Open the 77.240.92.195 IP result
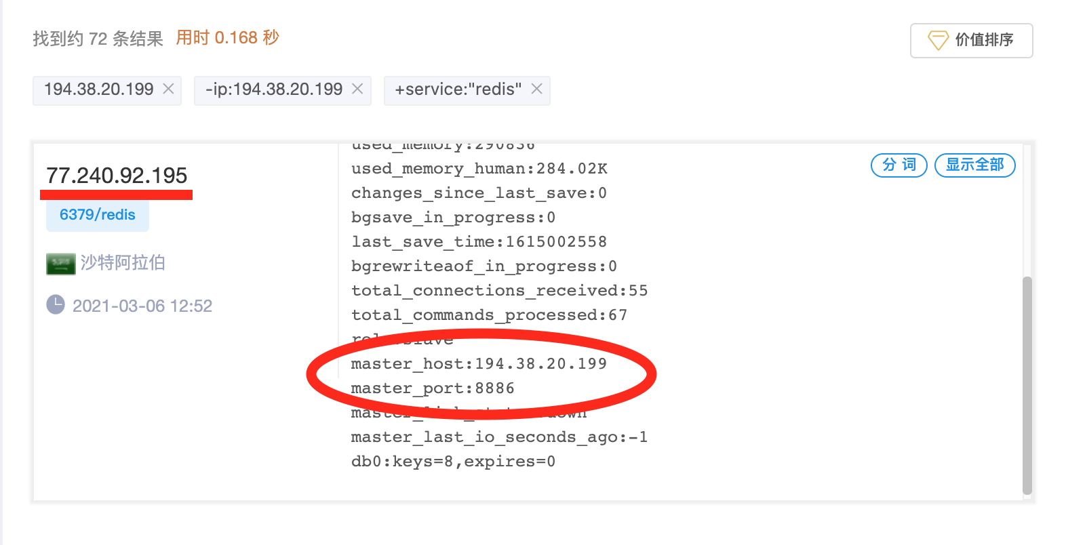 [117, 176]
